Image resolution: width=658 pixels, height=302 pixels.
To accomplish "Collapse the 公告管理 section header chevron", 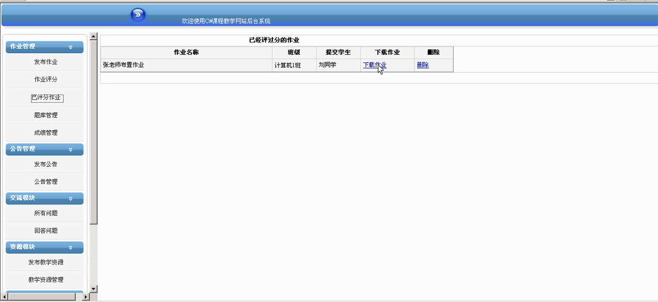I will 71,149.
